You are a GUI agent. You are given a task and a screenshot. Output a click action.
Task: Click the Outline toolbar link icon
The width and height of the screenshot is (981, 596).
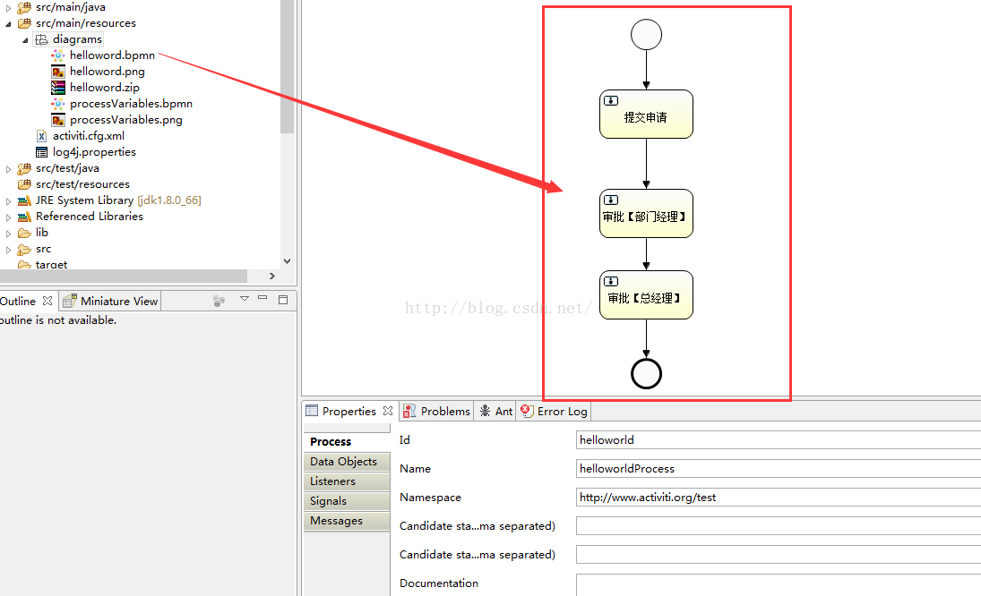(x=219, y=301)
